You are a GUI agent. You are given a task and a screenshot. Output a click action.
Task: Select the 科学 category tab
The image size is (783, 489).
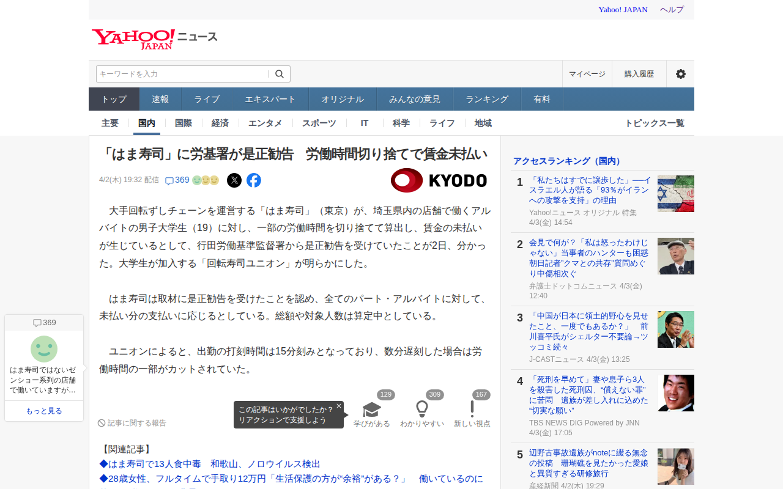pos(401,123)
